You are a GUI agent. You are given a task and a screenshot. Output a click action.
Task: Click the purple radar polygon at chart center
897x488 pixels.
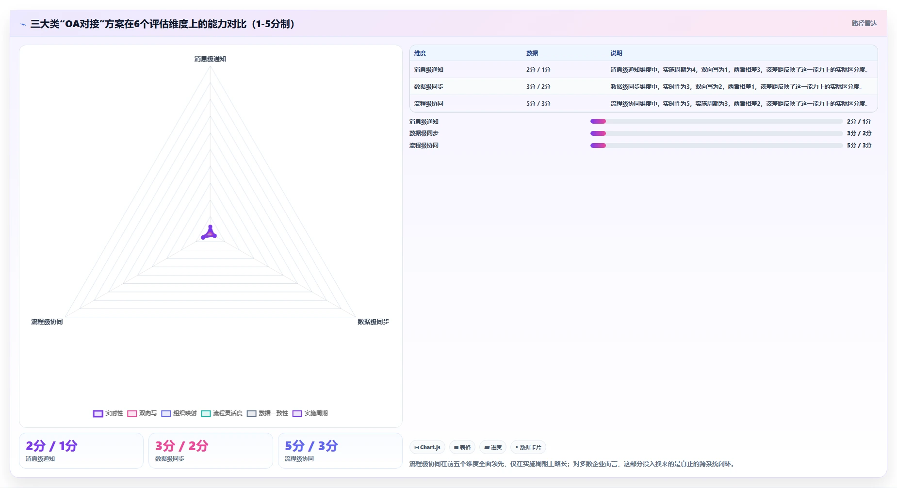click(x=210, y=233)
